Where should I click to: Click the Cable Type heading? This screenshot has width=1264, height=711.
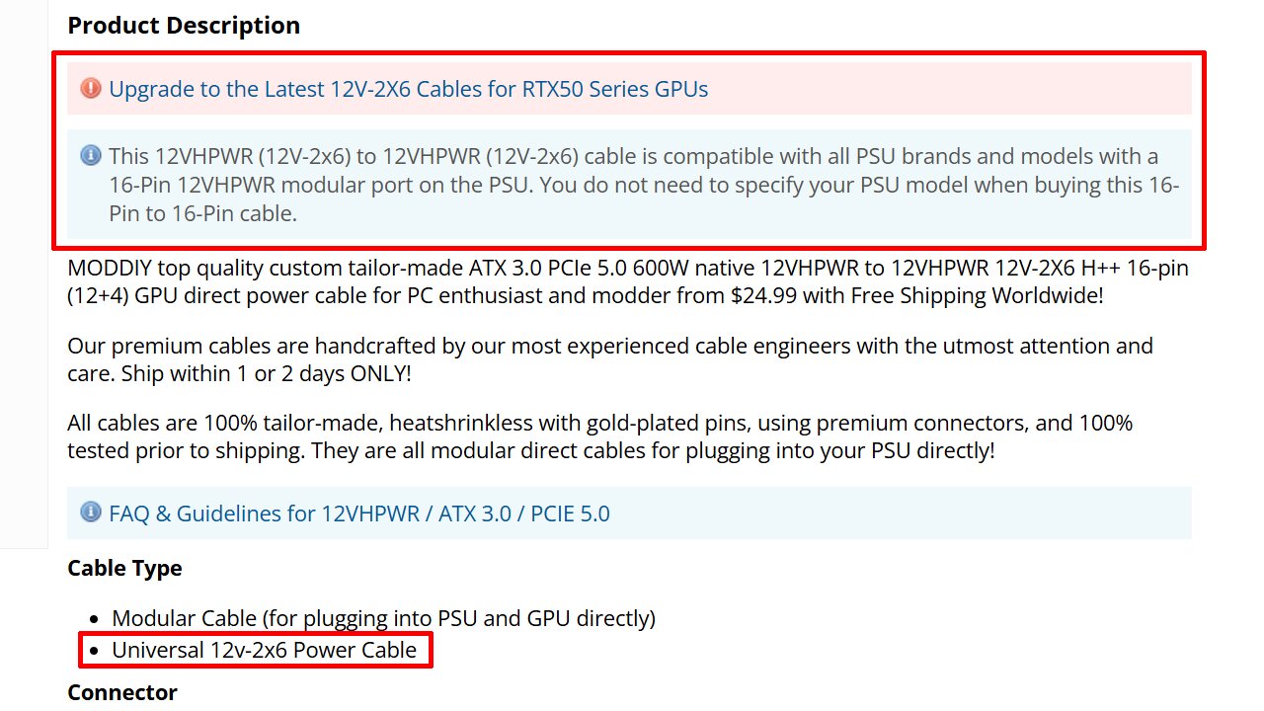[x=124, y=569]
